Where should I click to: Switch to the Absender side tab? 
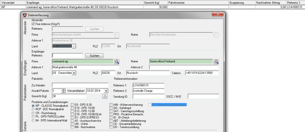click(x=25, y=27)
